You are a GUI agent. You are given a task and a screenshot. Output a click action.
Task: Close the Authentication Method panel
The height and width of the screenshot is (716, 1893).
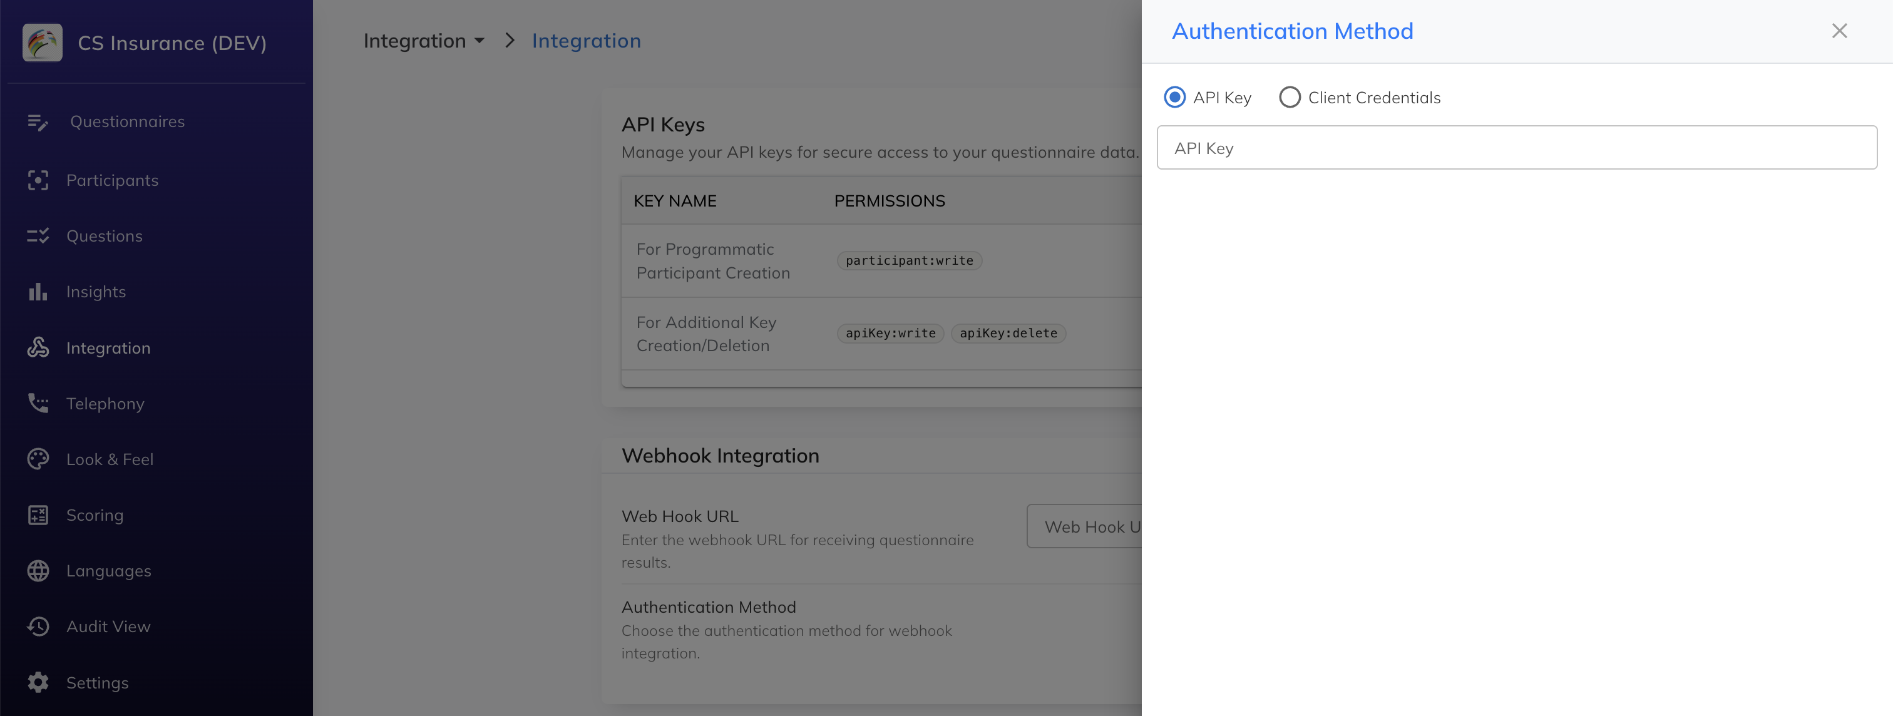pyautogui.click(x=1839, y=31)
